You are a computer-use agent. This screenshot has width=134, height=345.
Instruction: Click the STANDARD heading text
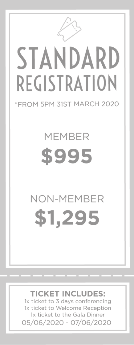click(68, 58)
